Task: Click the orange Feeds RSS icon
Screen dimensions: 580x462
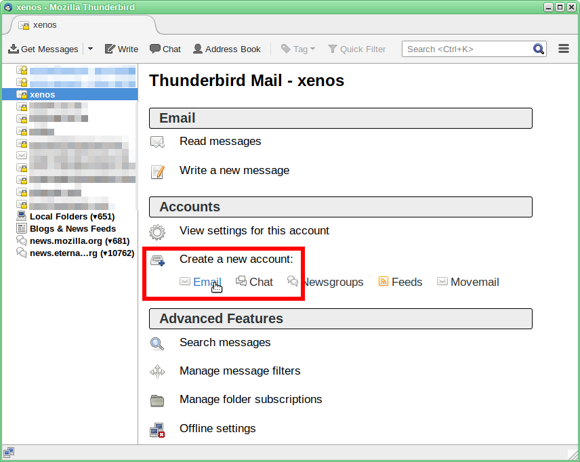Action: pyautogui.click(x=384, y=281)
